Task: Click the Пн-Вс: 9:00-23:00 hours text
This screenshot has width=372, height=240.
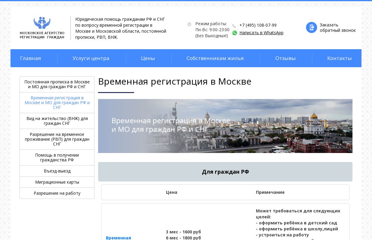Action: (212, 30)
